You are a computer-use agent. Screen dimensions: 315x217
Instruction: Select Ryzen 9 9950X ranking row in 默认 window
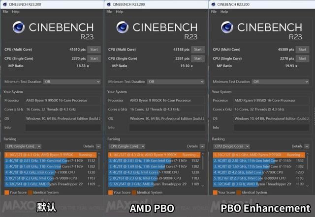(x=50, y=155)
